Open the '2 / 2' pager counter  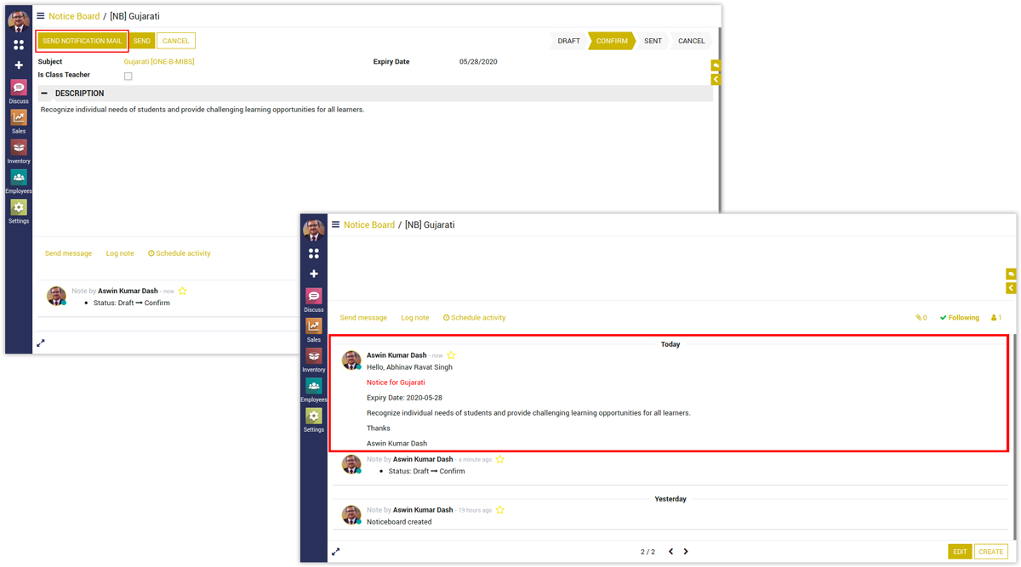click(x=647, y=552)
